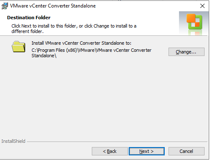This screenshot has width=210, height=160.
Task: Click the VMware Converter orange-green logo
Action: [x=194, y=21]
